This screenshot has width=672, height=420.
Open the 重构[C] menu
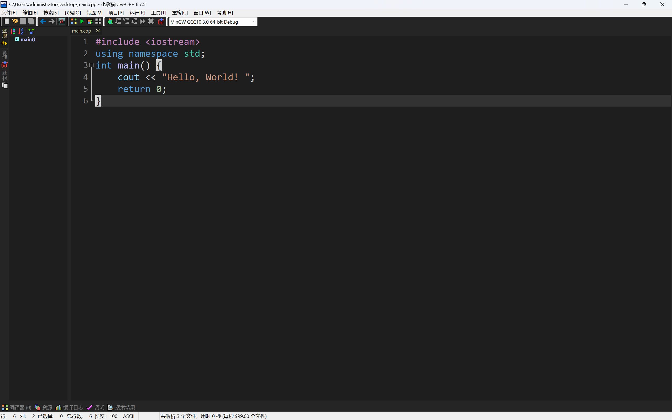point(180,13)
